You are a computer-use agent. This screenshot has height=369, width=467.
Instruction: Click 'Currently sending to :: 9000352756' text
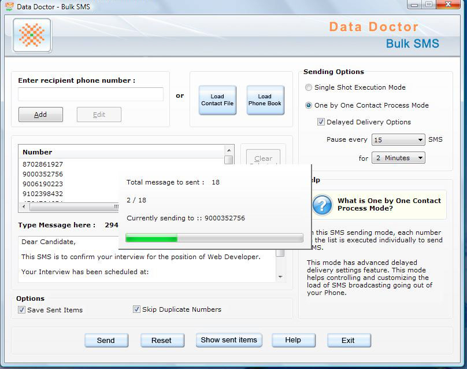click(x=186, y=218)
